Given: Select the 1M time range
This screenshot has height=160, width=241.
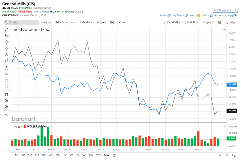Looking at the screenshot, I should pyautogui.click(x=30, y=155).
